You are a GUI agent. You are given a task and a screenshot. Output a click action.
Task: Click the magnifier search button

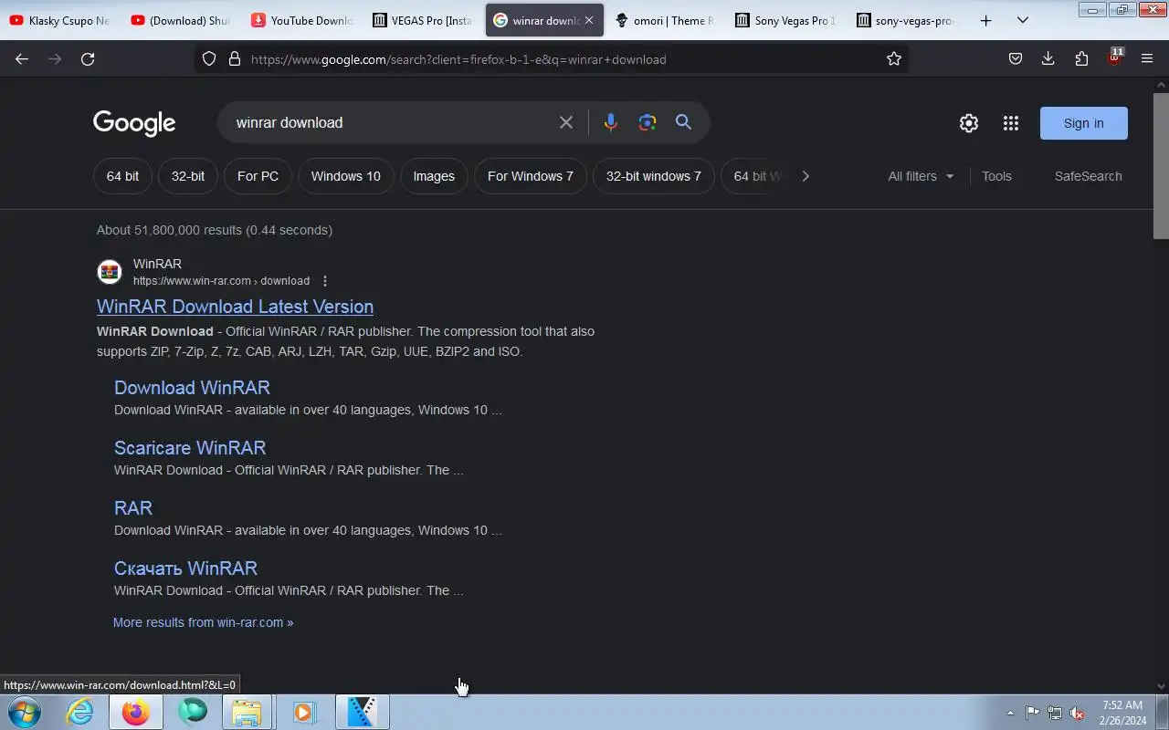(x=683, y=122)
